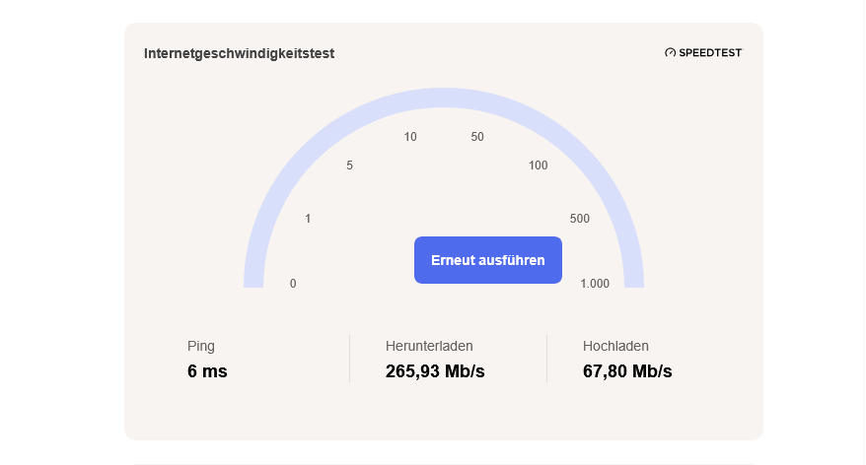Click the 50 gauge scale label
866x465 pixels.
[x=477, y=137]
